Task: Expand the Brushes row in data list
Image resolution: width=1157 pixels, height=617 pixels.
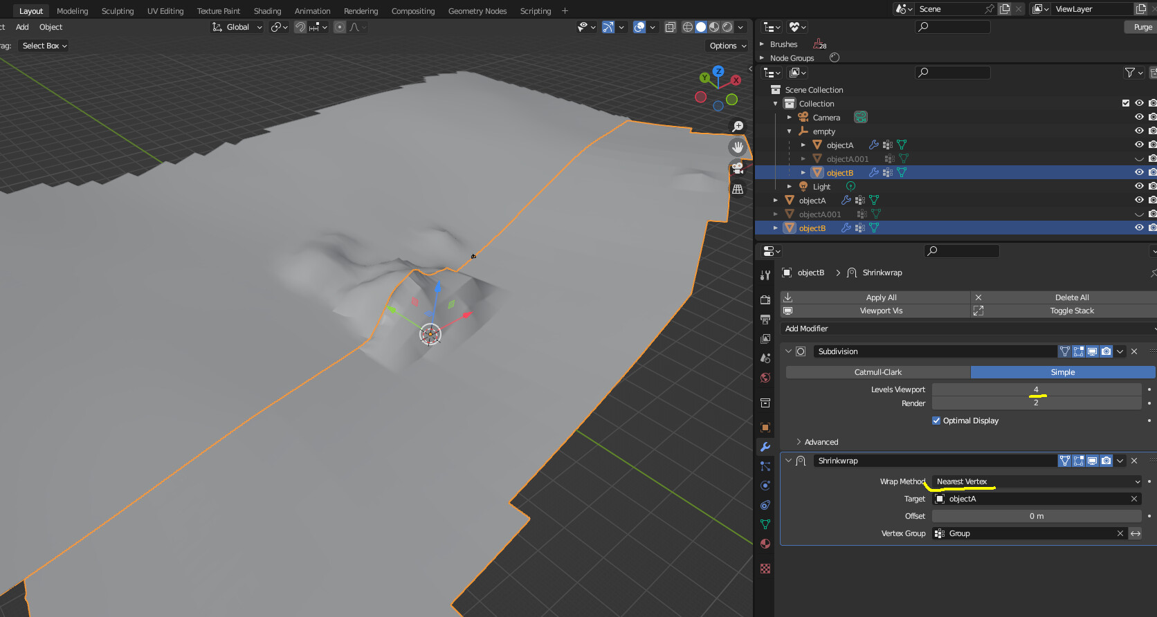Action: click(x=762, y=44)
